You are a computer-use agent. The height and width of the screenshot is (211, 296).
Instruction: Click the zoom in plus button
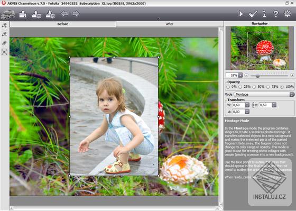292,75
